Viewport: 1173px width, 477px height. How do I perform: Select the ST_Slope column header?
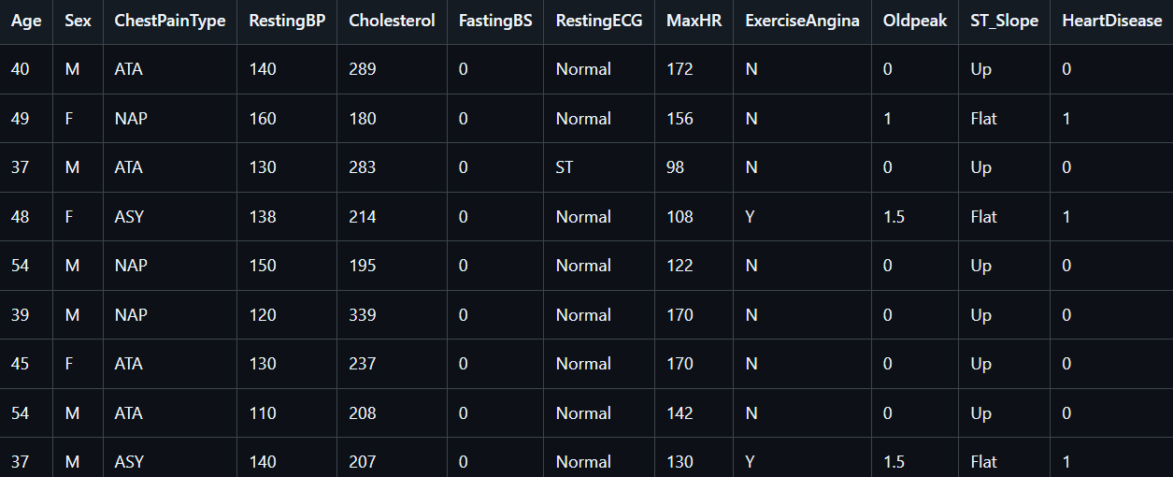pos(1004,21)
